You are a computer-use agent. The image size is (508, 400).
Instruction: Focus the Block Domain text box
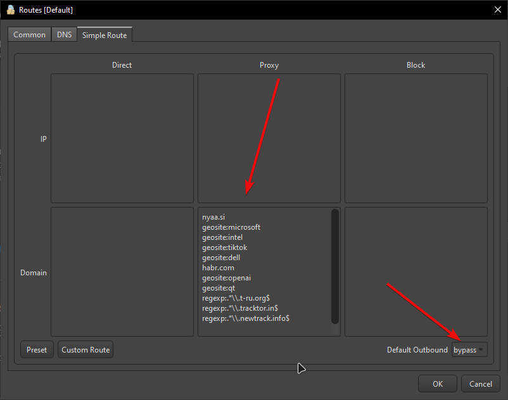[416, 272]
